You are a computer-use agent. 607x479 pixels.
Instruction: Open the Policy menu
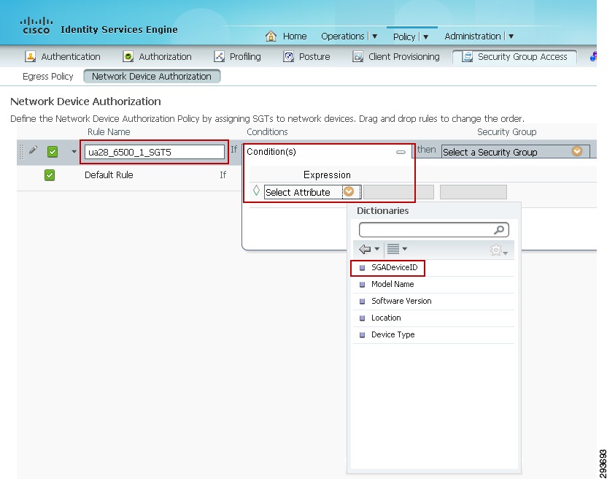[404, 37]
